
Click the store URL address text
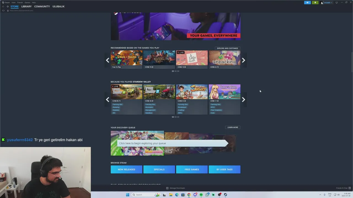click(21, 10)
